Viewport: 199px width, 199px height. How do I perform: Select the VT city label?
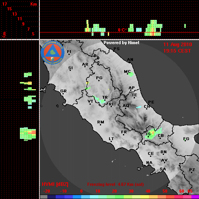(90, 101)
